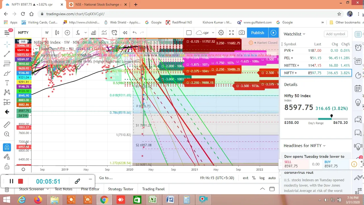Viewport: 364px width, 205px height.
Task: Toggle percent scale on the chart
Action: (x=254, y=178)
